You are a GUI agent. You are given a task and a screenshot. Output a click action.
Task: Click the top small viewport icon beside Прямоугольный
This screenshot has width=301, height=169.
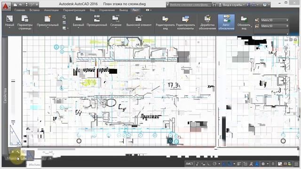click(x=64, y=17)
